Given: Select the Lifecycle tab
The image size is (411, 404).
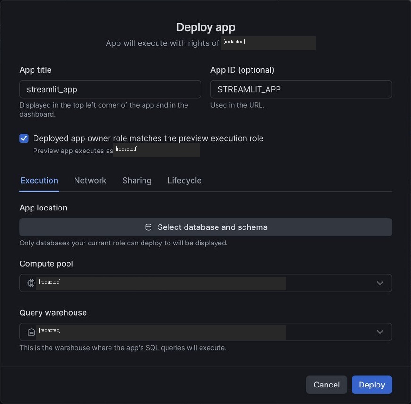Looking at the screenshot, I should coord(185,180).
